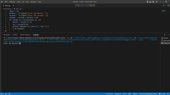170x95 pixels.
Task: Open warnings count in status bar
Action: click(x=2, y=94)
